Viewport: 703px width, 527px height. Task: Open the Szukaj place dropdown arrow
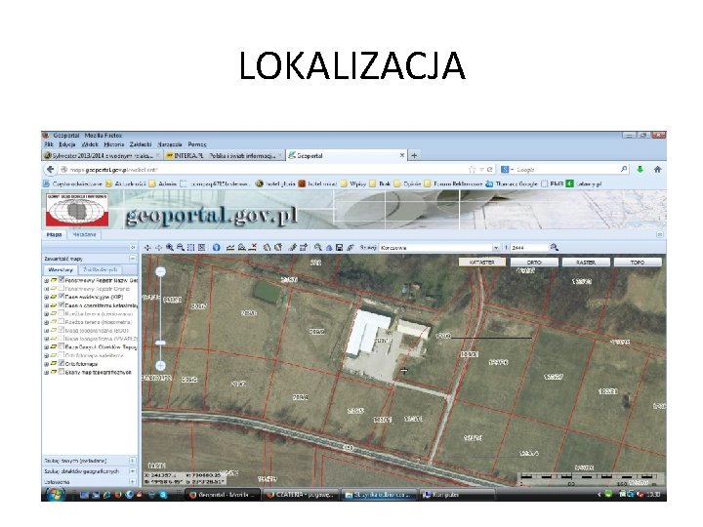pyautogui.click(x=496, y=247)
